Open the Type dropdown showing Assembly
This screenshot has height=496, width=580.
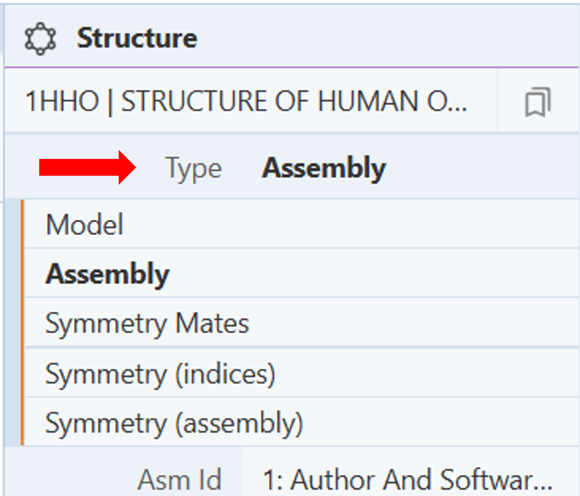click(324, 168)
